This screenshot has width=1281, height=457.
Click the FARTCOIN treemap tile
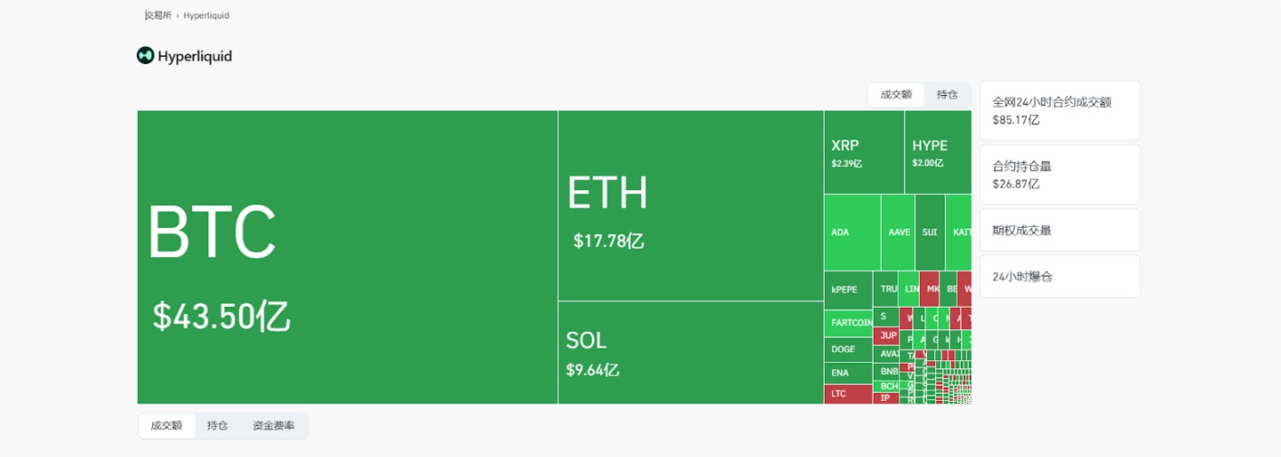coord(848,323)
